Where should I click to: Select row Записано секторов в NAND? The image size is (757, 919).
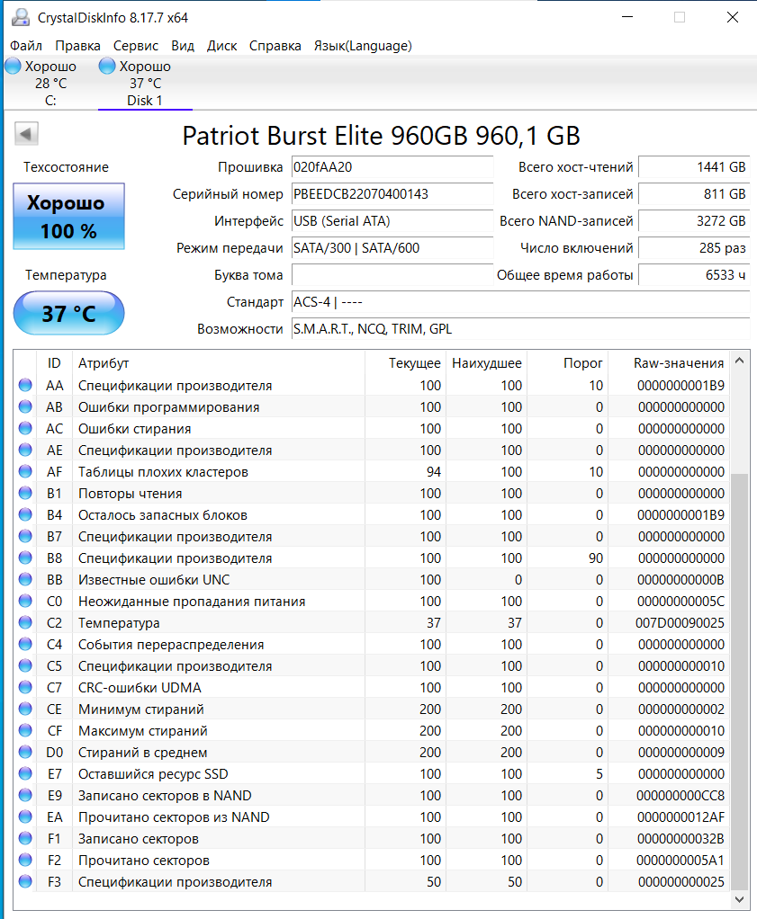click(x=372, y=795)
